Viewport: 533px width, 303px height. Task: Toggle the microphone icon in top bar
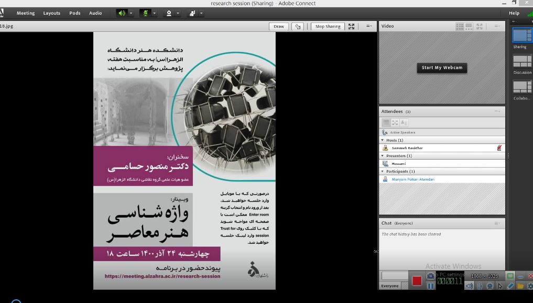(x=145, y=13)
